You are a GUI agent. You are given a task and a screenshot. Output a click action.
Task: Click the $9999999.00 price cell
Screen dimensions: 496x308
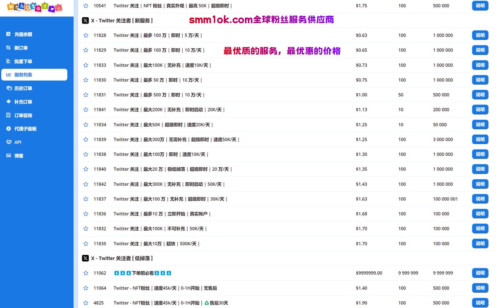[x=369, y=273]
